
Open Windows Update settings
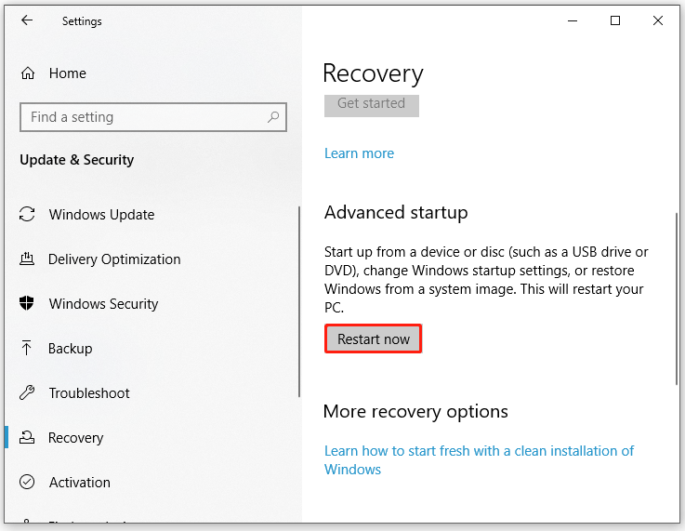(101, 215)
